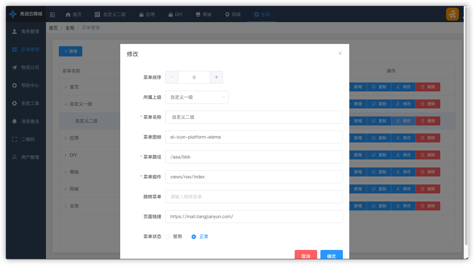Image resolution: width=474 pixels, height=265 pixels.
Task: Open 系统工具 in the sidebar
Action: point(26,103)
